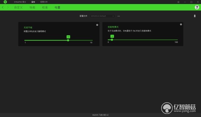Select the 电量 tab
This screenshot has width=201, height=117.
[57, 7]
